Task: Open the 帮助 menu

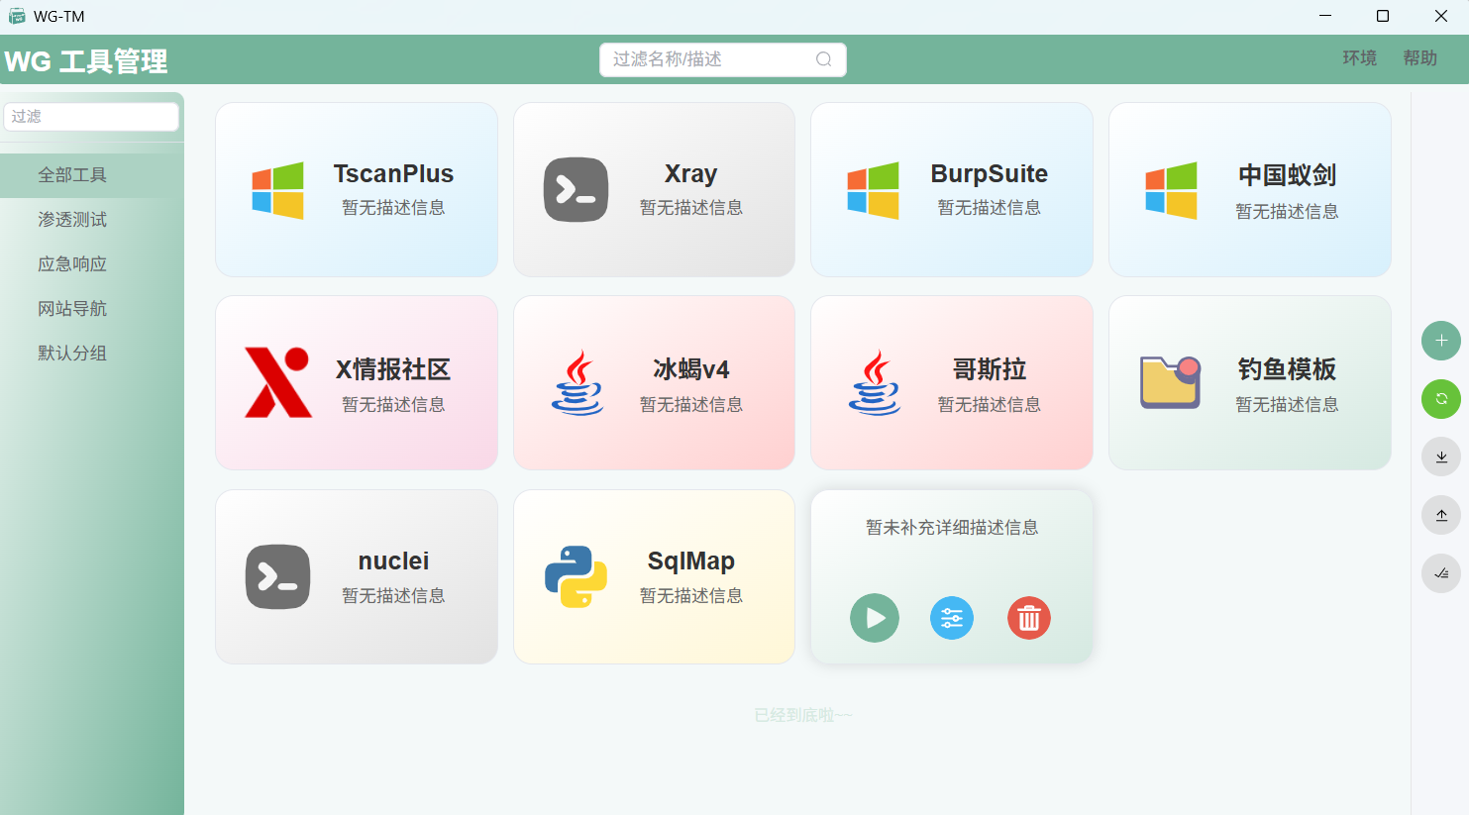Action: pyautogui.click(x=1419, y=58)
